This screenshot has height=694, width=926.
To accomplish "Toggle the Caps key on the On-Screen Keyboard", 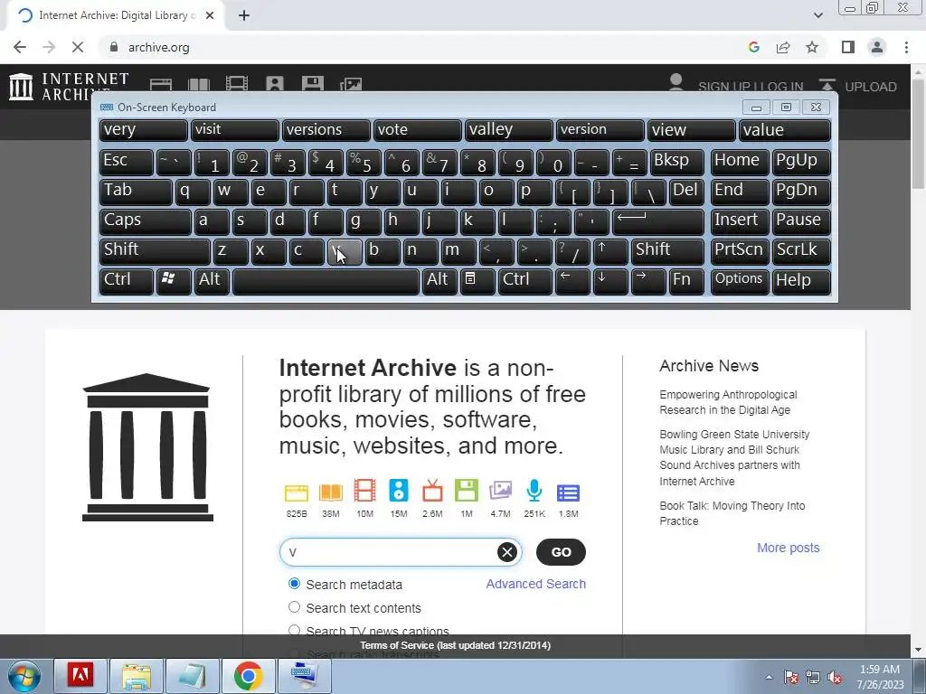I will 145,221.
